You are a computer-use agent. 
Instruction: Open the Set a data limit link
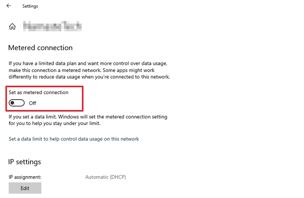click(74, 139)
